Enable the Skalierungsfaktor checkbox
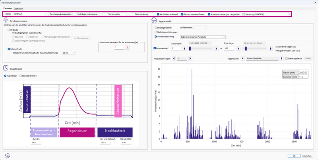Viewport: 318px width, 160px height. point(286,58)
